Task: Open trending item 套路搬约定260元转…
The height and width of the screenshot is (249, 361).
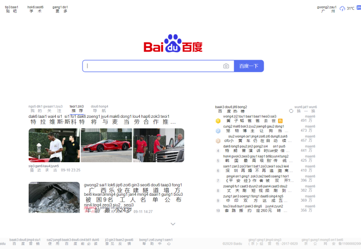Action: click(255, 209)
